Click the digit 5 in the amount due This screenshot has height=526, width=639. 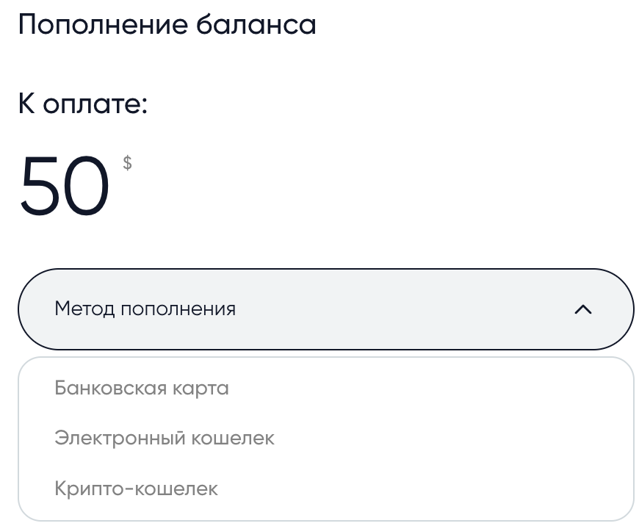pos(40,186)
